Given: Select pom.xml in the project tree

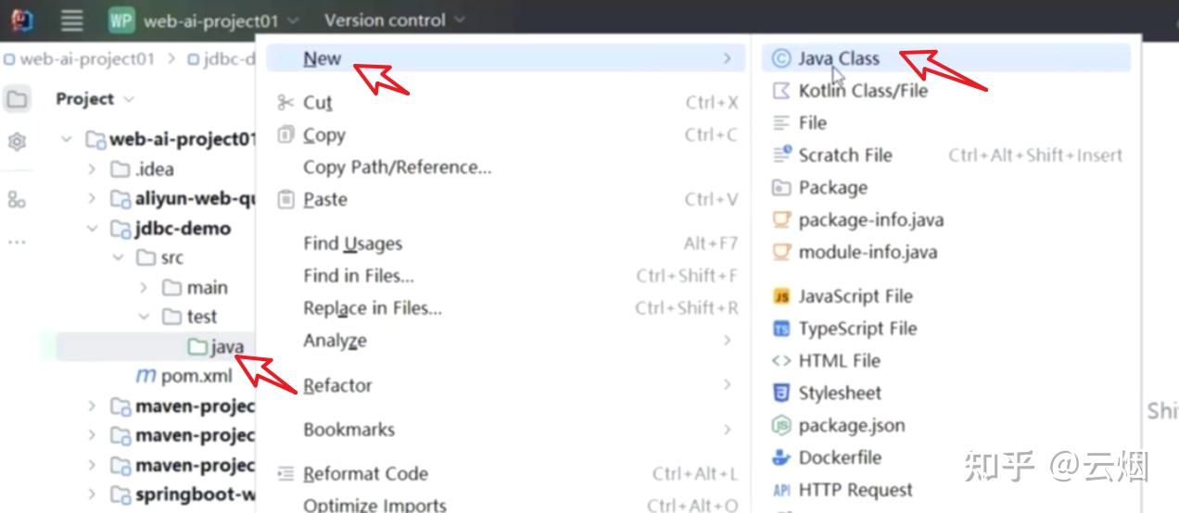Looking at the screenshot, I should 196,376.
